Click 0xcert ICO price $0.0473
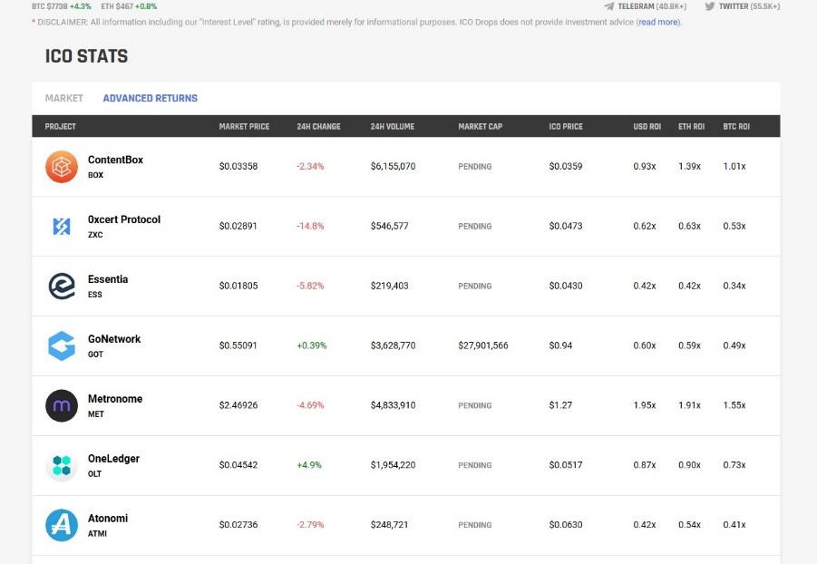The width and height of the screenshot is (817, 564). (x=566, y=226)
